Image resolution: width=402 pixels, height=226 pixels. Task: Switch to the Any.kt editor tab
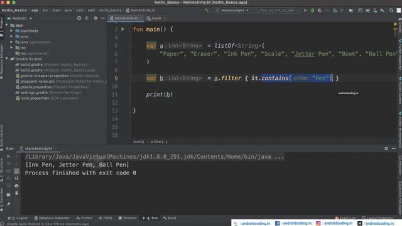pos(156,18)
